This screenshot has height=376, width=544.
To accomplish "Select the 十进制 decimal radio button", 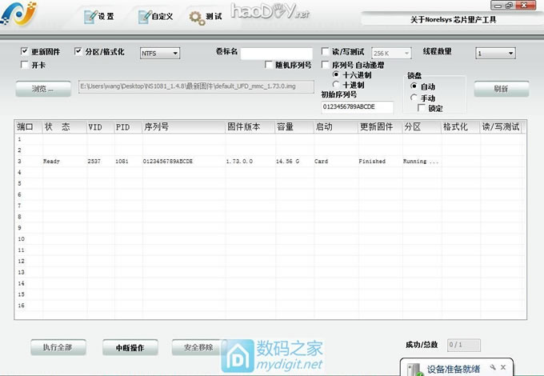I will click(x=336, y=86).
